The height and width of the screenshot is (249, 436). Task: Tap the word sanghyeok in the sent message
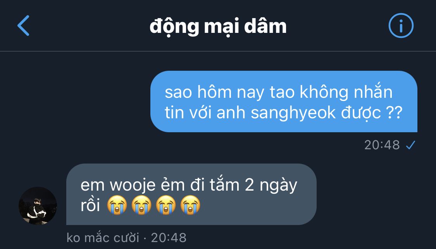tap(293, 113)
